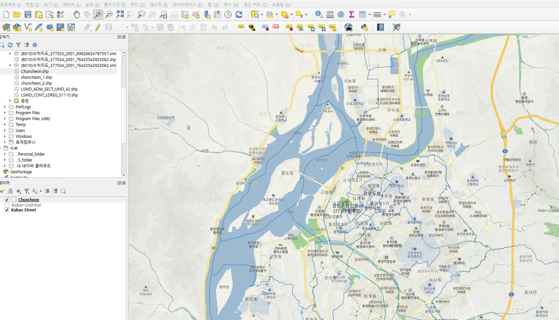Select chuncheon_1.shp in the browser
This screenshot has height=320, width=559.
point(36,77)
